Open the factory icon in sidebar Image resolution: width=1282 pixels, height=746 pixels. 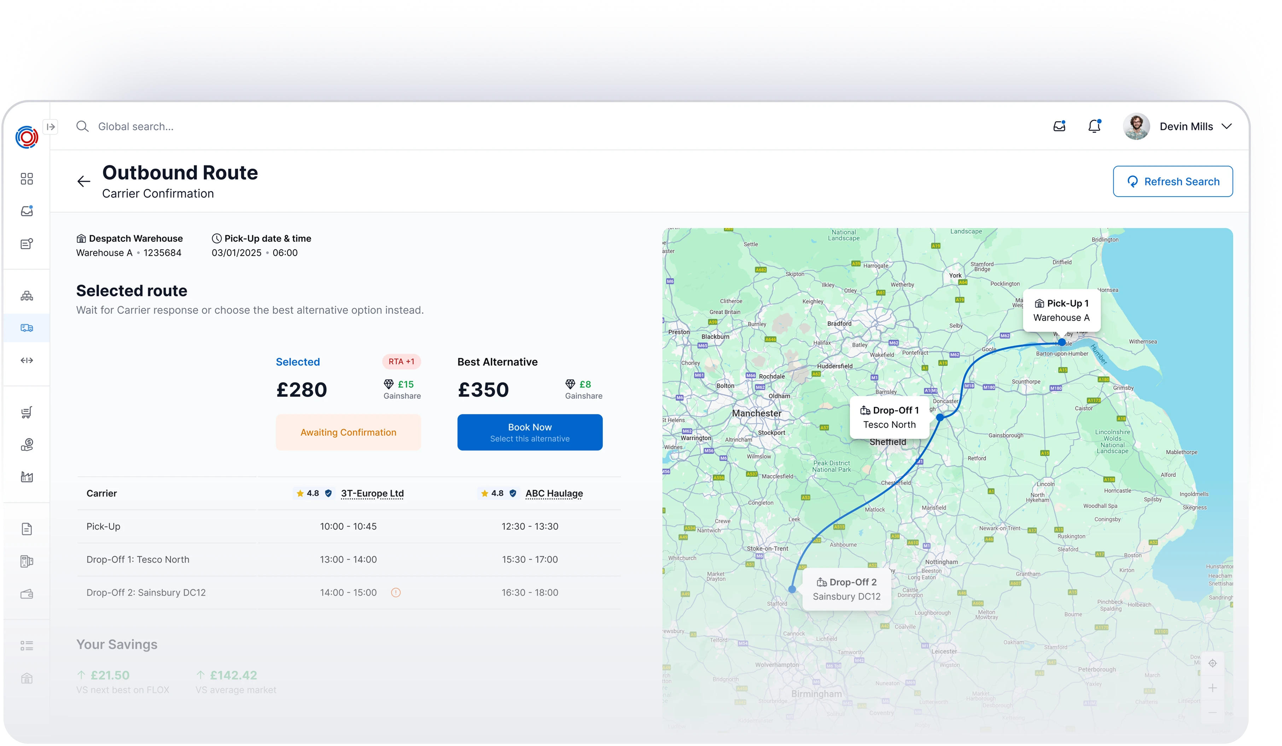(27, 477)
